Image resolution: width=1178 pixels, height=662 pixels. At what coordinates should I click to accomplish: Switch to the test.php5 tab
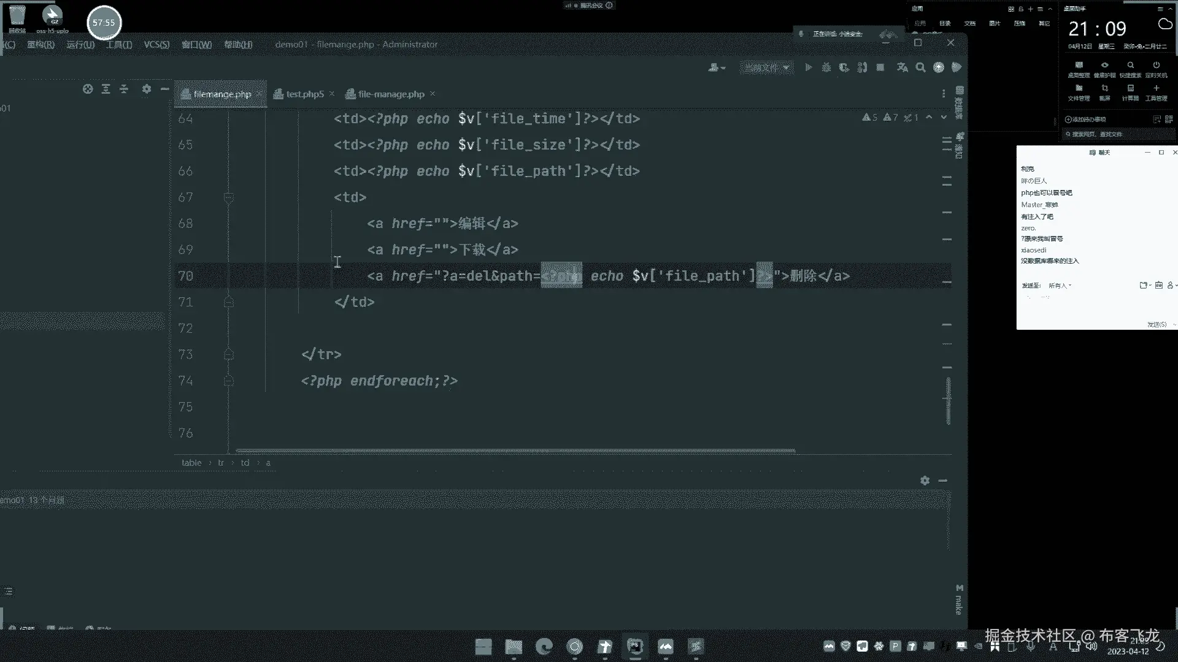304,94
